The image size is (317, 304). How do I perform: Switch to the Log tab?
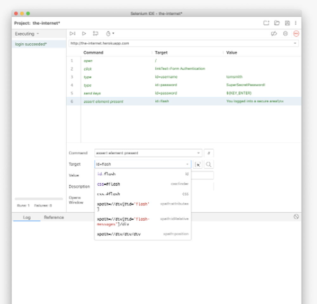27,217
